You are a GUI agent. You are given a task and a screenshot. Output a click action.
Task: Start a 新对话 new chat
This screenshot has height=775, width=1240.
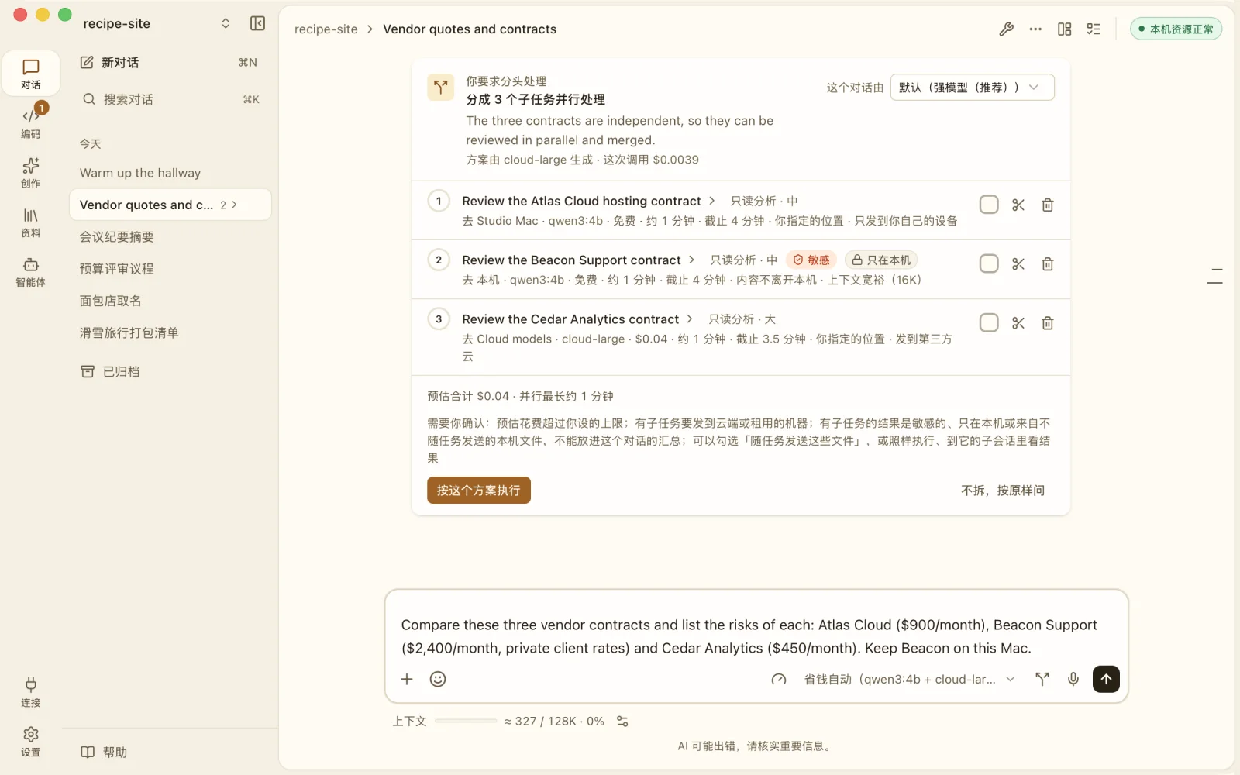click(x=170, y=62)
